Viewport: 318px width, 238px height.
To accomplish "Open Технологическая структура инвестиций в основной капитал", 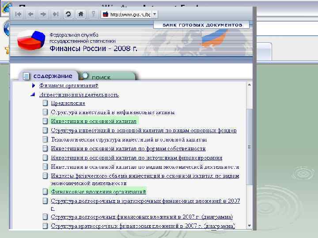I will [x=129, y=140].
